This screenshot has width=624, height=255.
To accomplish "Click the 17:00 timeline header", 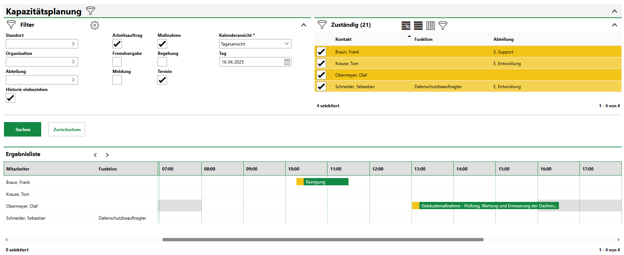I will [x=601, y=169].
